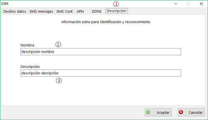Minimize the GSM window
208x120 pixels.
175,4
